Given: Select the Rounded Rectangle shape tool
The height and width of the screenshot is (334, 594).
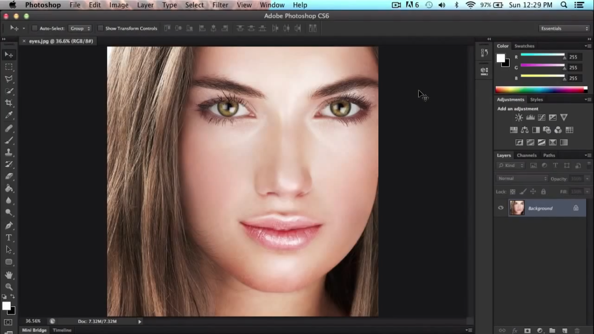Looking at the screenshot, I should [9, 262].
